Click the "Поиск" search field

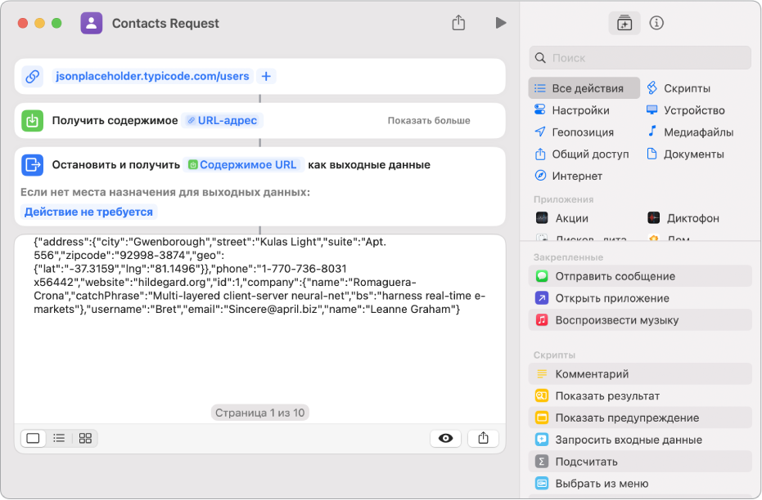click(x=647, y=58)
